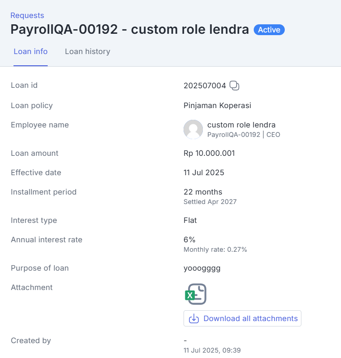
Task: Click the employee name custom role lendra
Action: [x=241, y=125]
